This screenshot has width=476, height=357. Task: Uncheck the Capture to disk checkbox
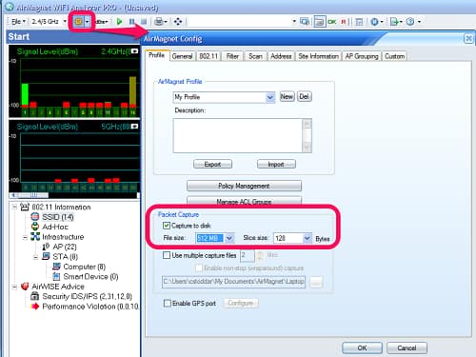point(166,226)
